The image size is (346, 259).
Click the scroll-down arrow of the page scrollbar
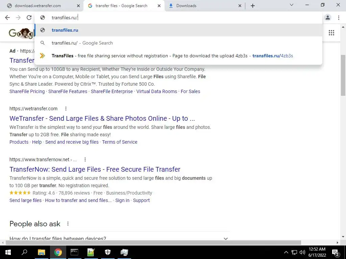[343, 237]
